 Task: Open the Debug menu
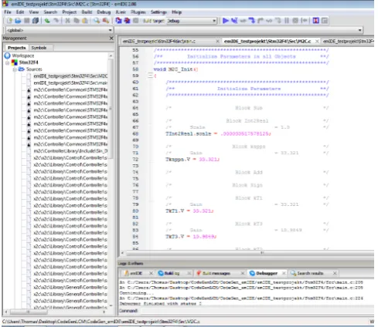[x=104, y=12]
